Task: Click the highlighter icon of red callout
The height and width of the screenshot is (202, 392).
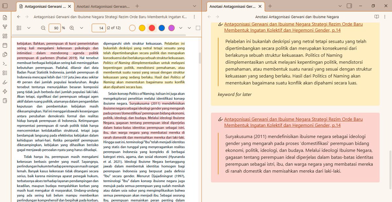Action: tap(220, 119)
